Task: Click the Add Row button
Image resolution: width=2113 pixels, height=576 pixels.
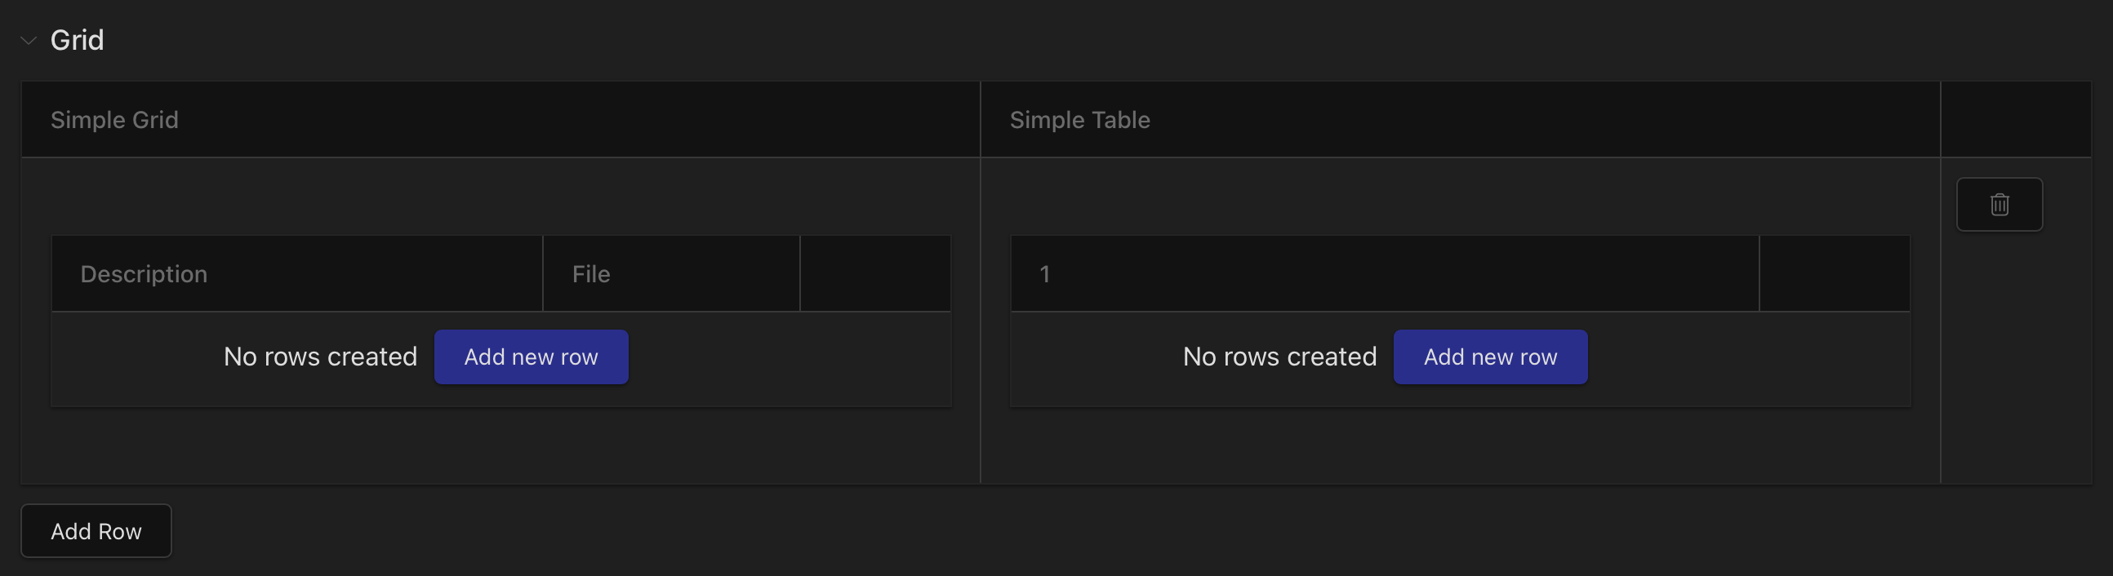Action: click(x=96, y=531)
